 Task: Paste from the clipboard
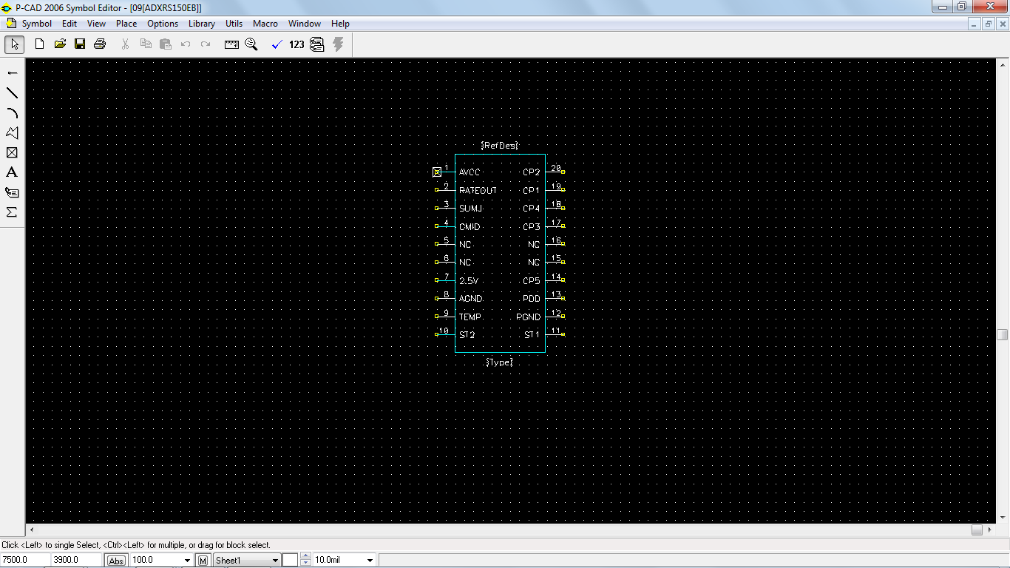tap(166, 44)
